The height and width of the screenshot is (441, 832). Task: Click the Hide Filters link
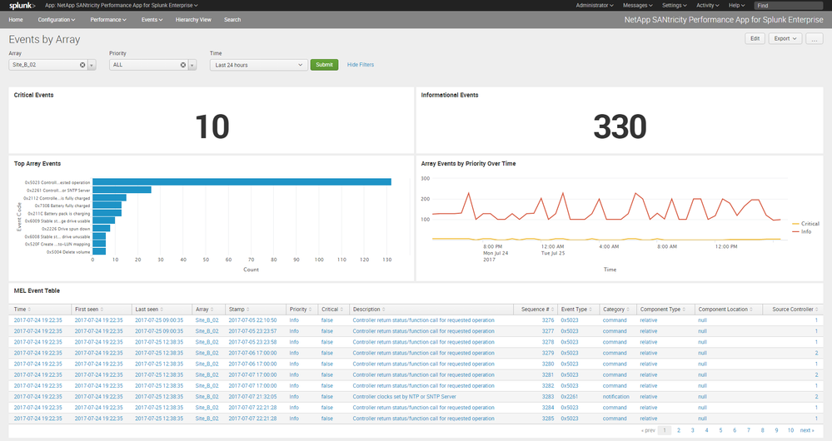(x=361, y=65)
